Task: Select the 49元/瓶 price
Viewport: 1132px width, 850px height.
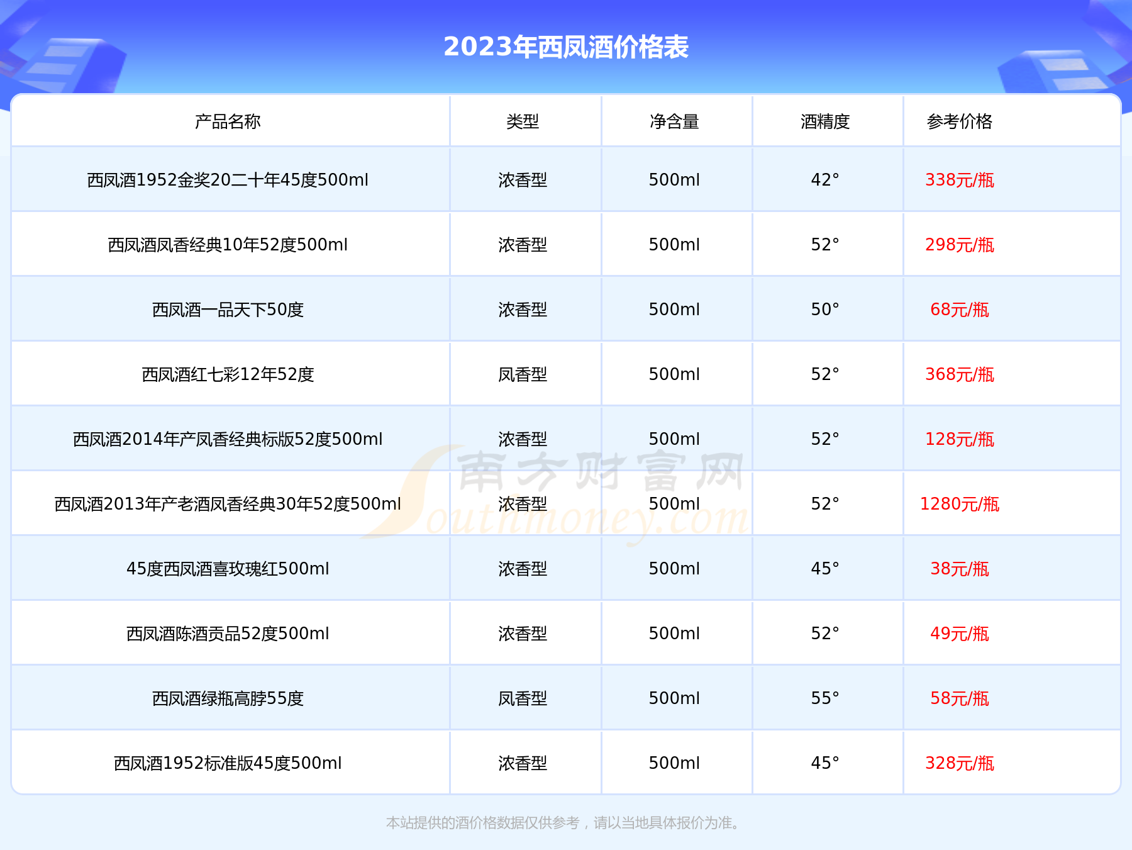Action: point(960,634)
